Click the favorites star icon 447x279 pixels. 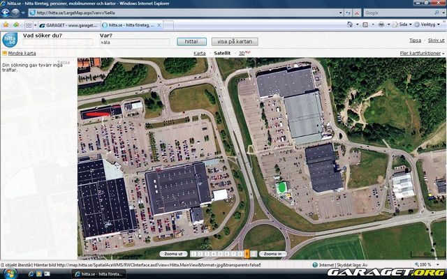(x=6, y=24)
